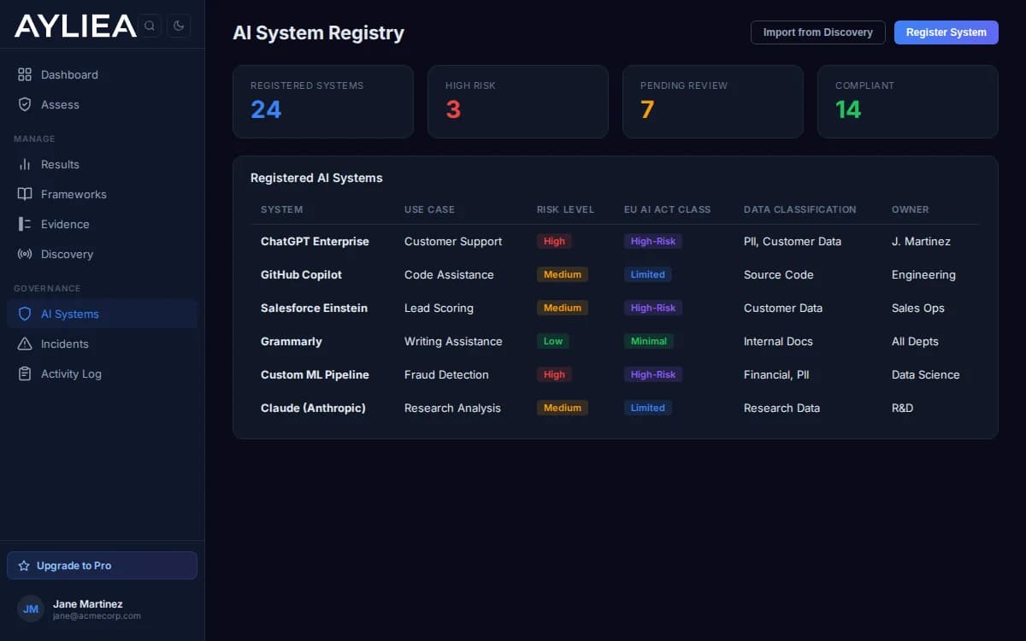1026x641 pixels.
Task: Open the High Risk stat card
Action: [x=517, y=101]
